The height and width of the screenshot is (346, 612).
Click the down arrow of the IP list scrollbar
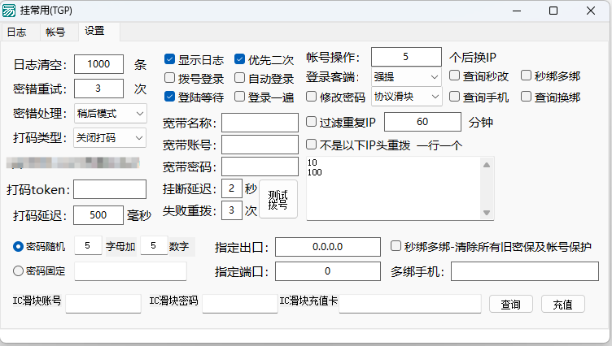(487, 213)
